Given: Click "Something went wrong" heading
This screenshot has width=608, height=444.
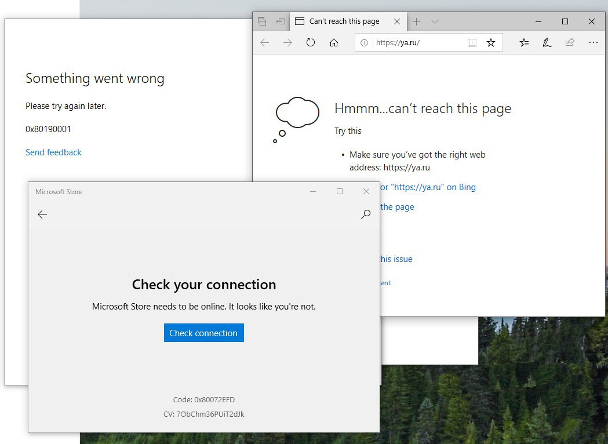Looking at the screenshot, I should pos(95,78).
